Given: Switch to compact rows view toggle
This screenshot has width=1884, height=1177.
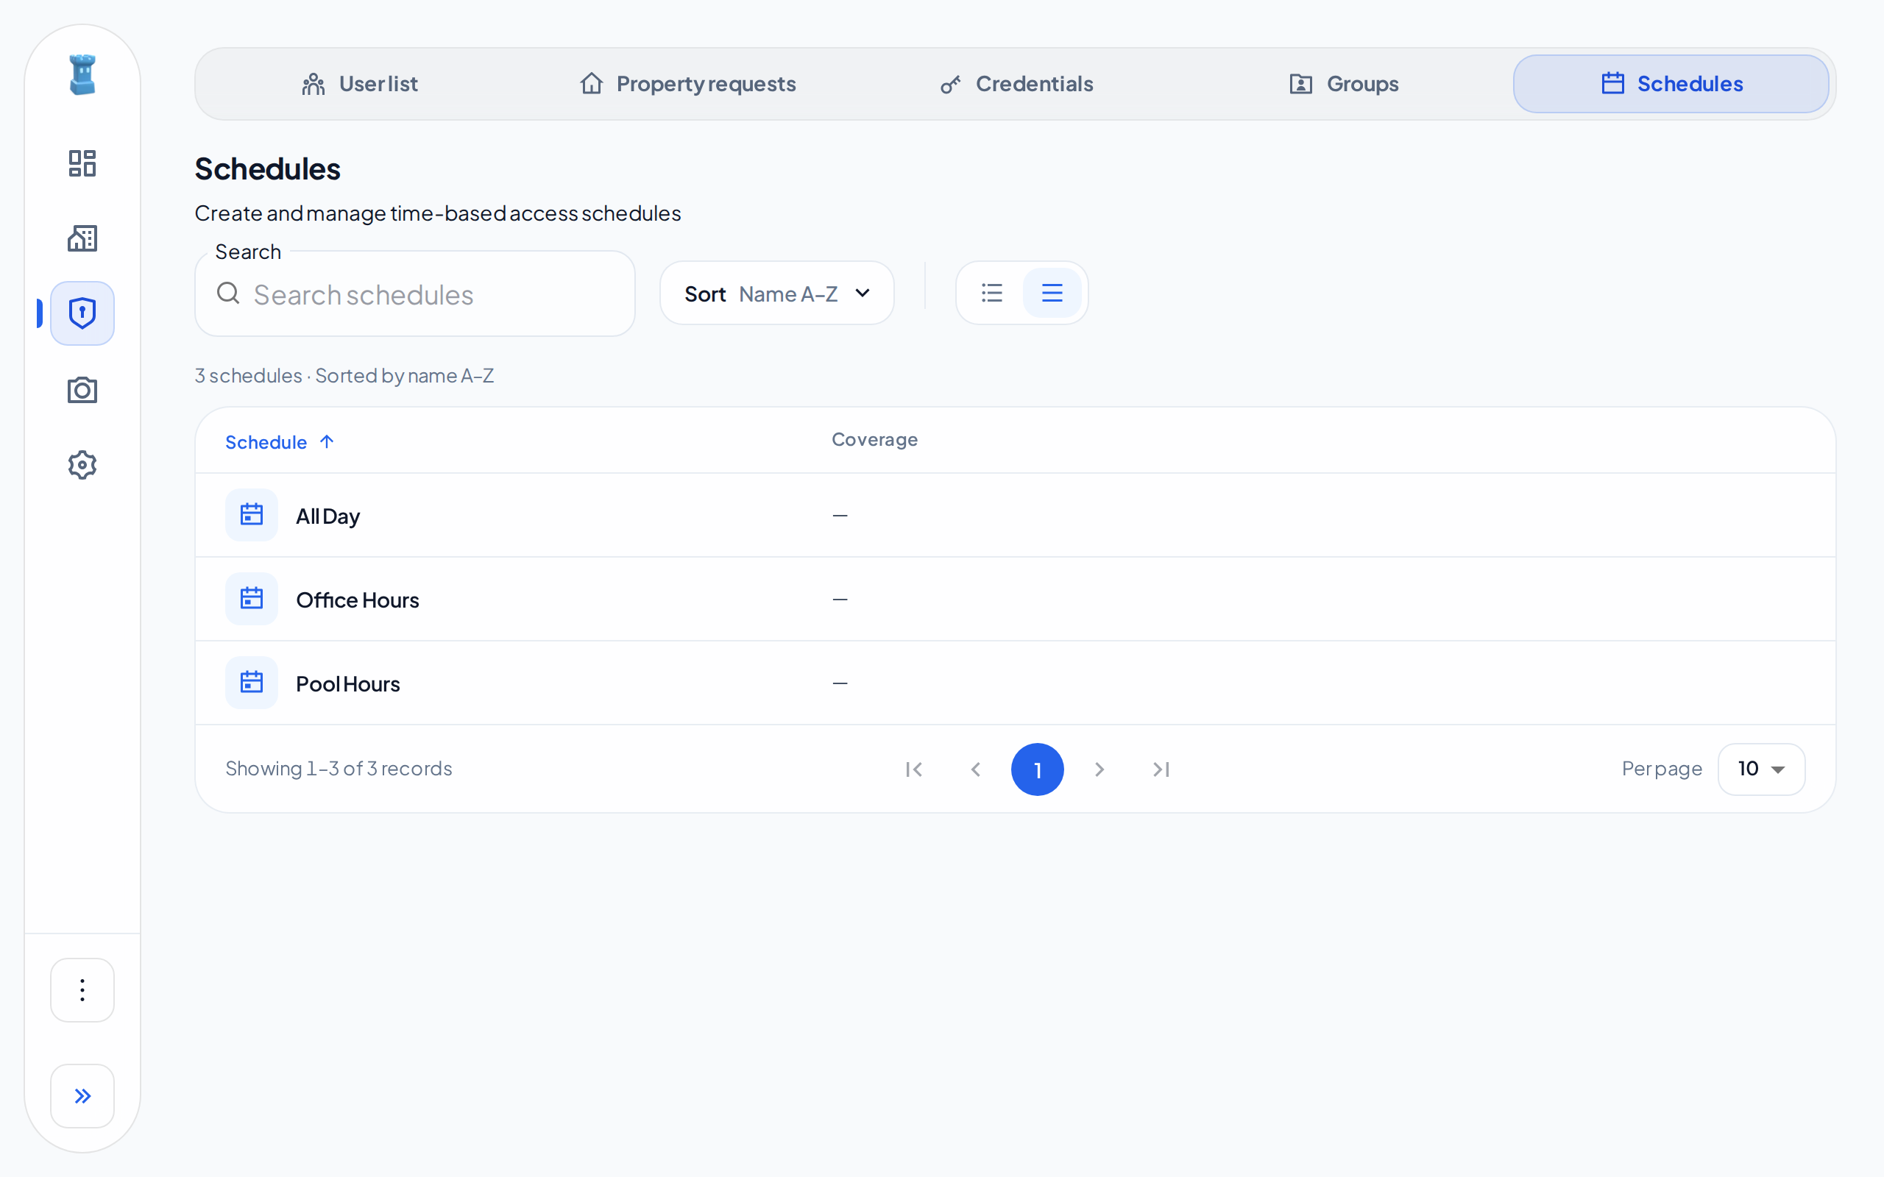Looking at the screenshot, I should [x=1052, y=293].
